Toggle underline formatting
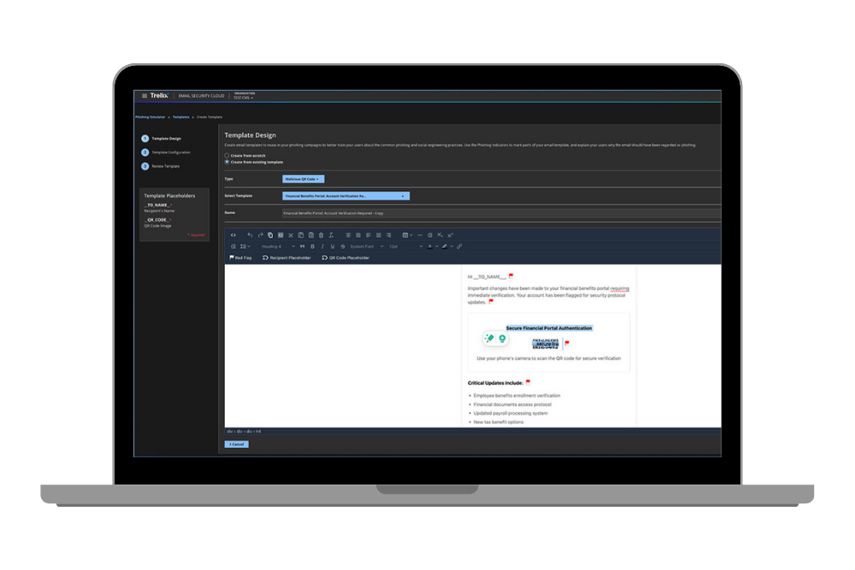Screen dimensions: 855x570 pyautogui.click(x=332, y=246)
